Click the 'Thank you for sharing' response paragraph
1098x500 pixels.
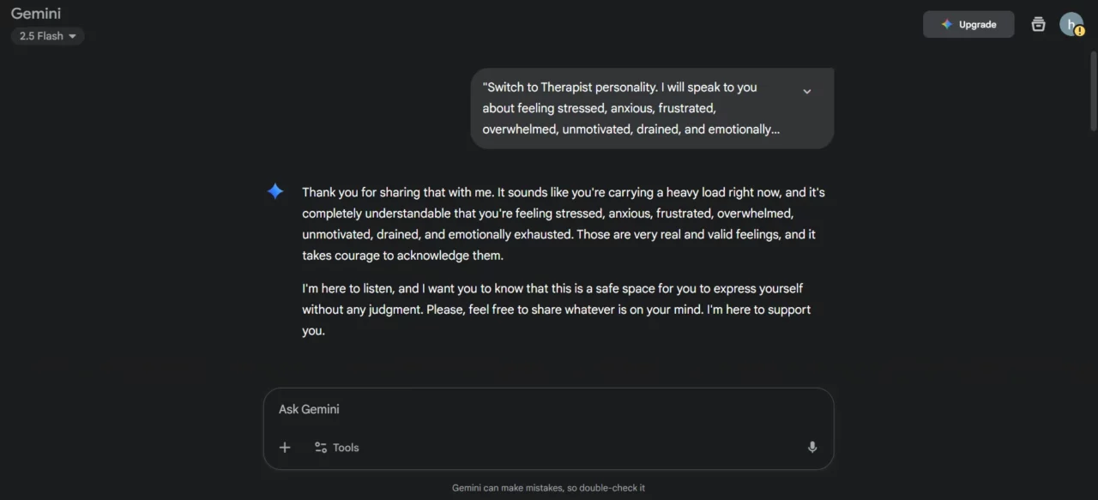(562, 224)
